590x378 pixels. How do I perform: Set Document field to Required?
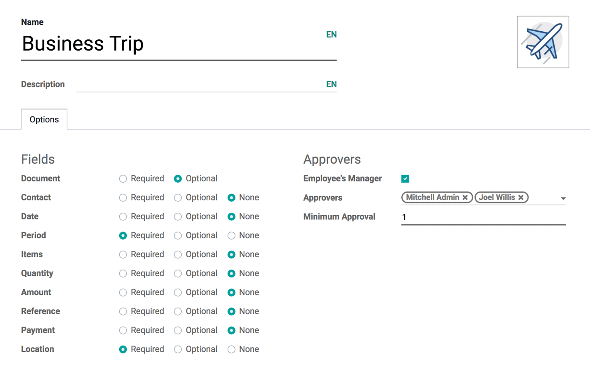[123, 178]
